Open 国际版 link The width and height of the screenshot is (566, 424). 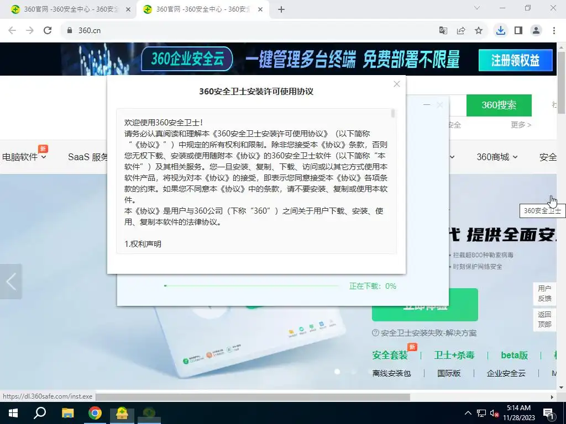pos(449,373)
